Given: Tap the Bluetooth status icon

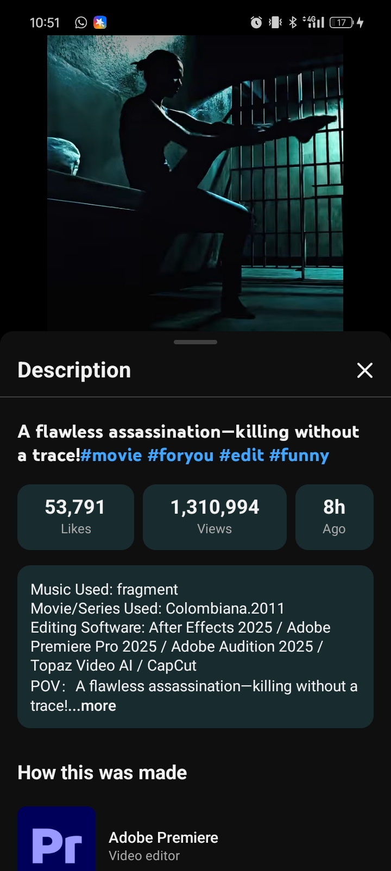Looking at the screenshot, I should pos(293,22).
